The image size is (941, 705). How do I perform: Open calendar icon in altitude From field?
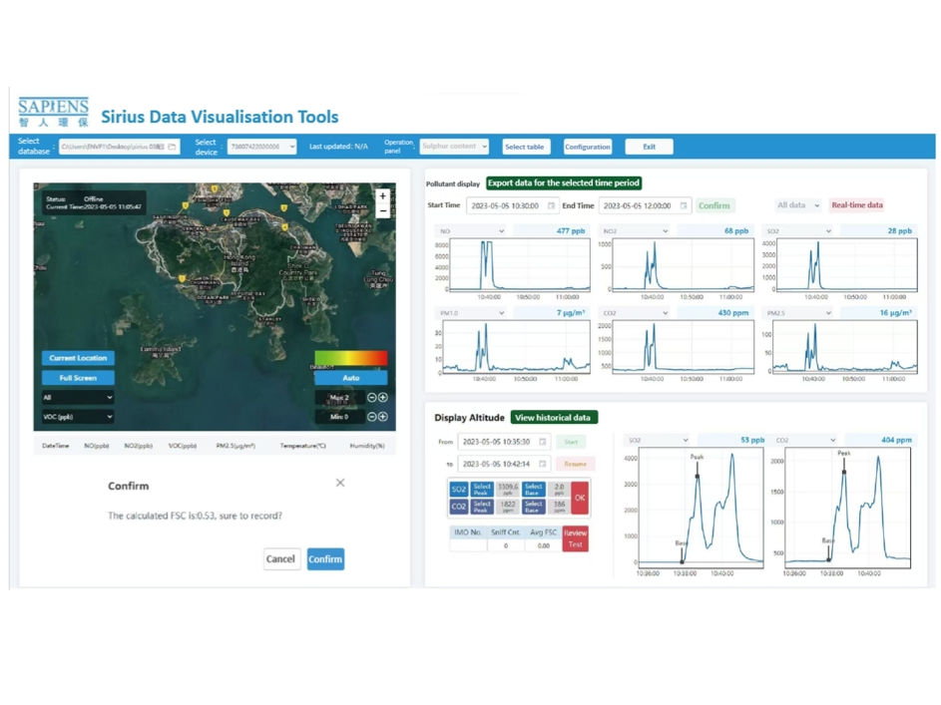(x=543, y=442)
